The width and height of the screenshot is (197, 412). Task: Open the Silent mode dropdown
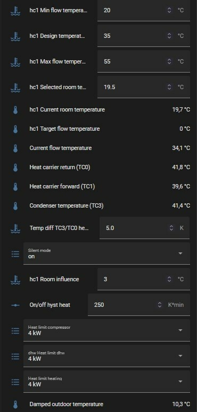point(106,253)
